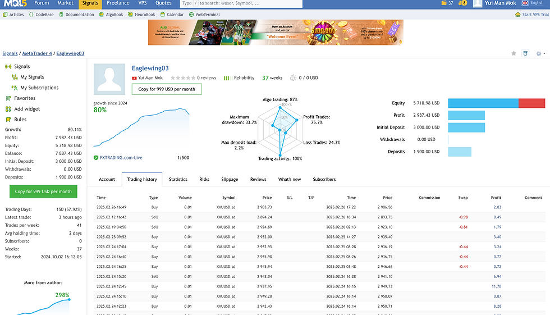Open the English language selector

tap(537, 3)
